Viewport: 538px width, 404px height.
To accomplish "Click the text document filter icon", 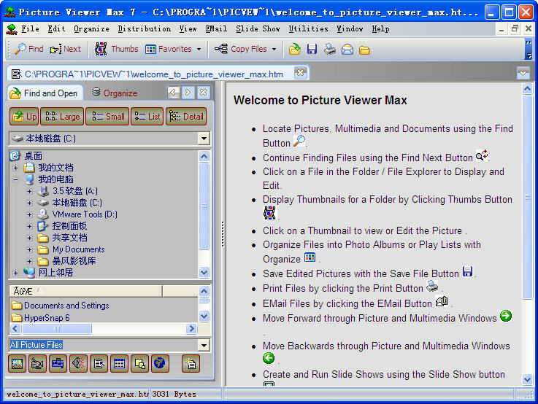I will [x=99, y=363].
